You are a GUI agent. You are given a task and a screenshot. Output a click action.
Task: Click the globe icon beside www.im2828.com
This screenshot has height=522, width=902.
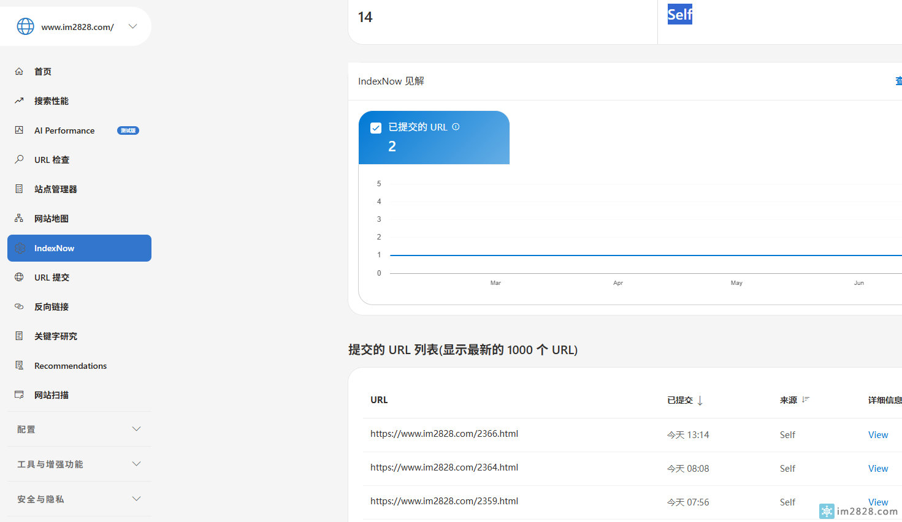[x=25, y=26]
